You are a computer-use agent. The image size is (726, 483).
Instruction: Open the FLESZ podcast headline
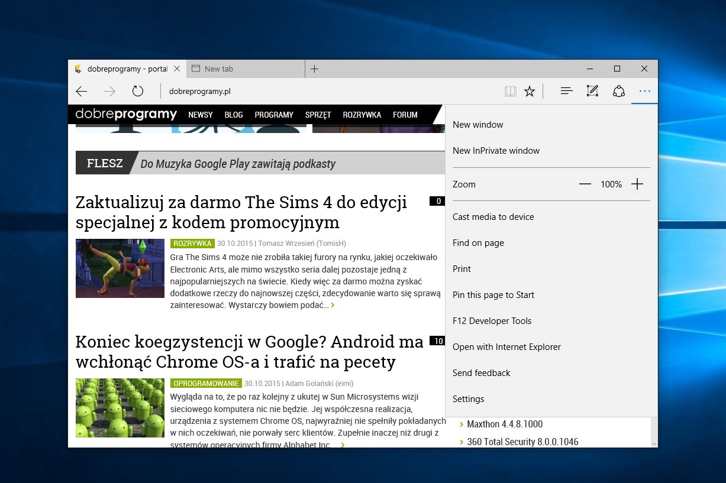point(238,164)
